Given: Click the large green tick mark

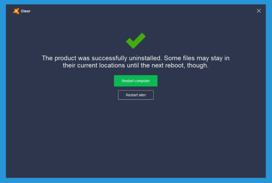Looking at the screenshot, I should pos(136,41).
